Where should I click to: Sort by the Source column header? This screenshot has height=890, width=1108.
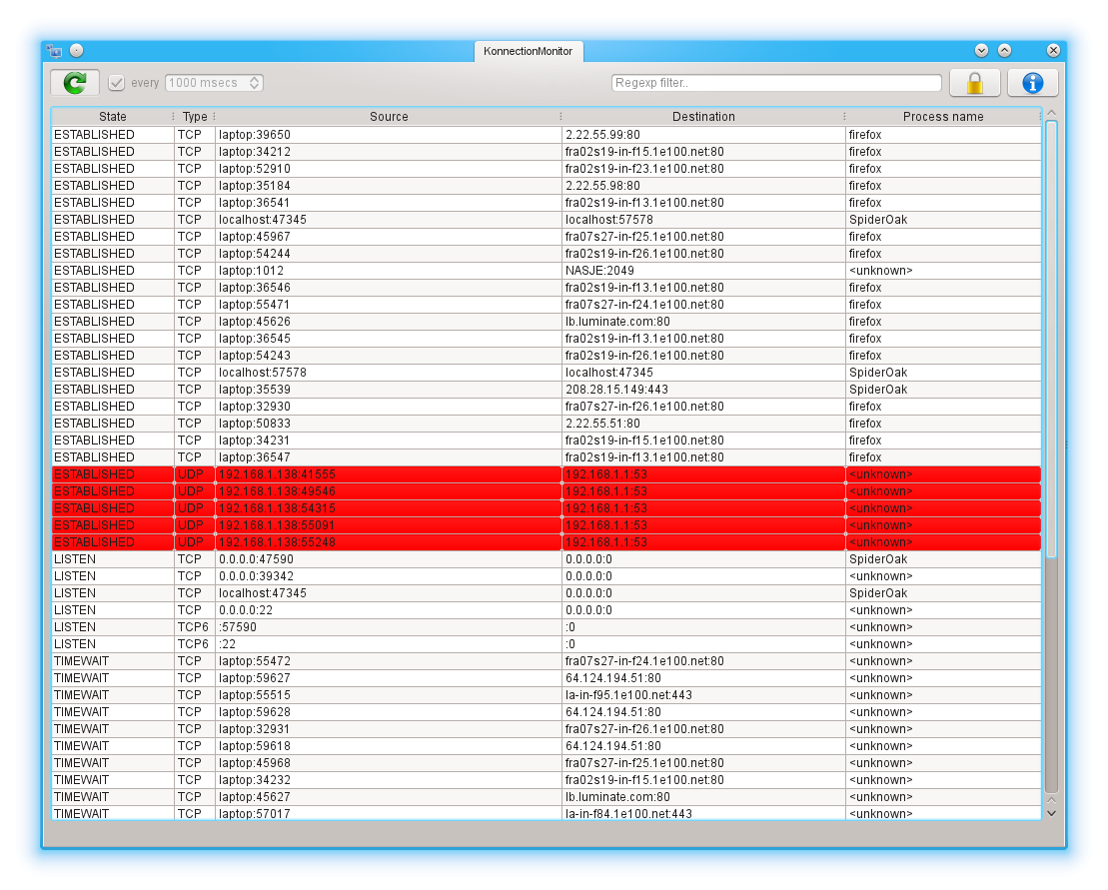pyautogui.click(x=389, y=117)
